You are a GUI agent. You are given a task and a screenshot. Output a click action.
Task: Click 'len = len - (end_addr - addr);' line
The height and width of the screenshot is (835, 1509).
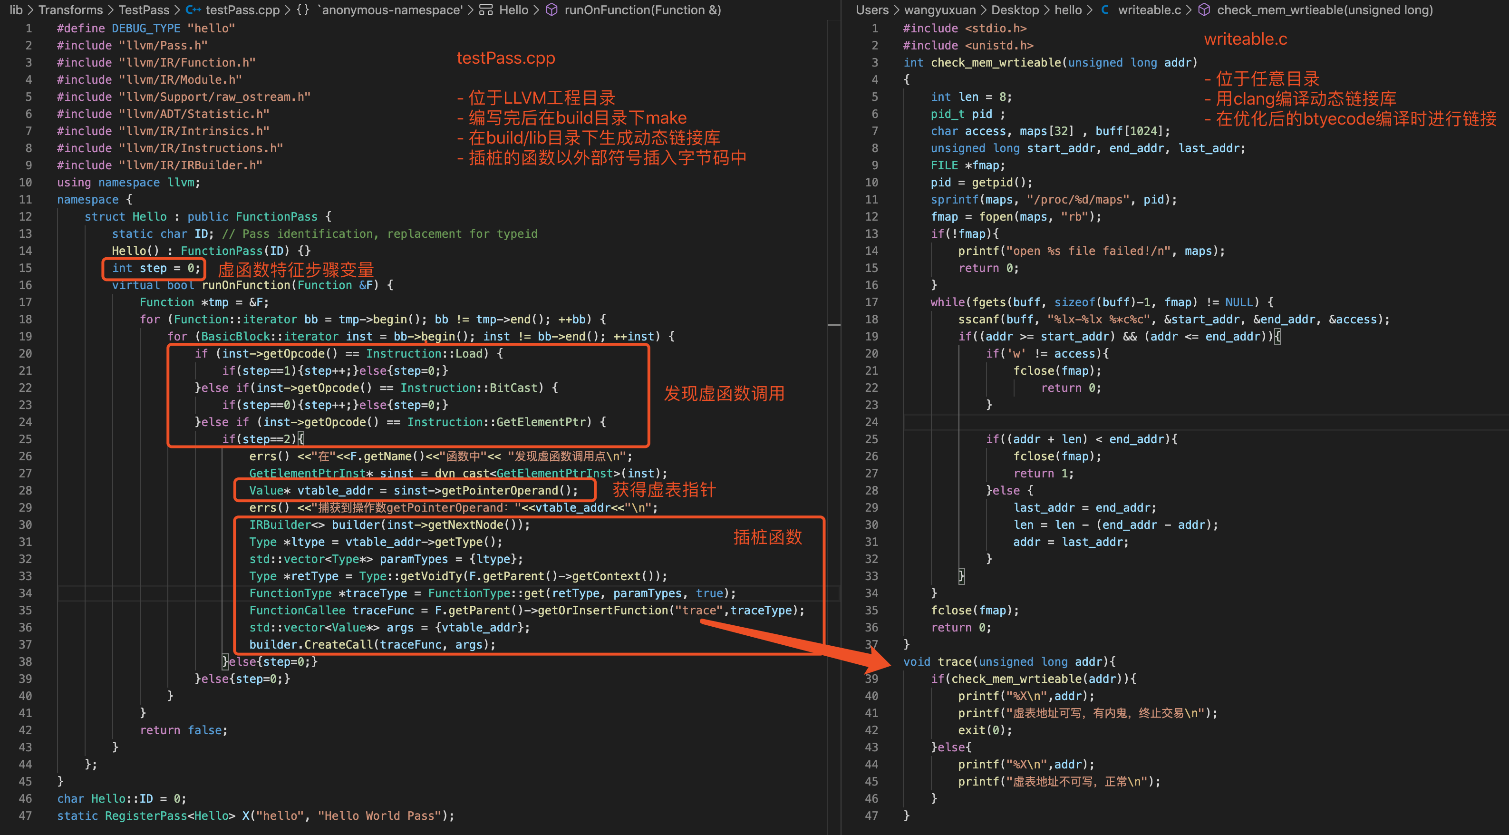pyautogui.click(x=1115, y=525)
